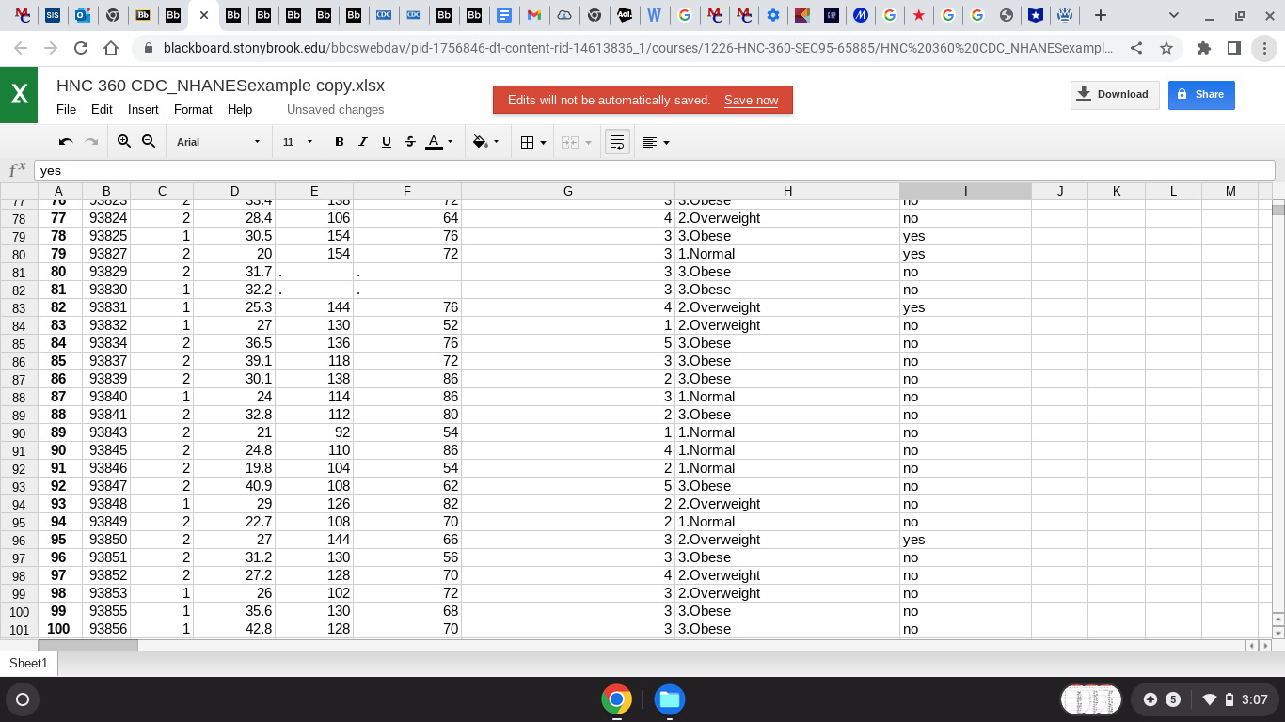Click the blue Share button
The image size is (1285, 722).
click(1201, 95)
